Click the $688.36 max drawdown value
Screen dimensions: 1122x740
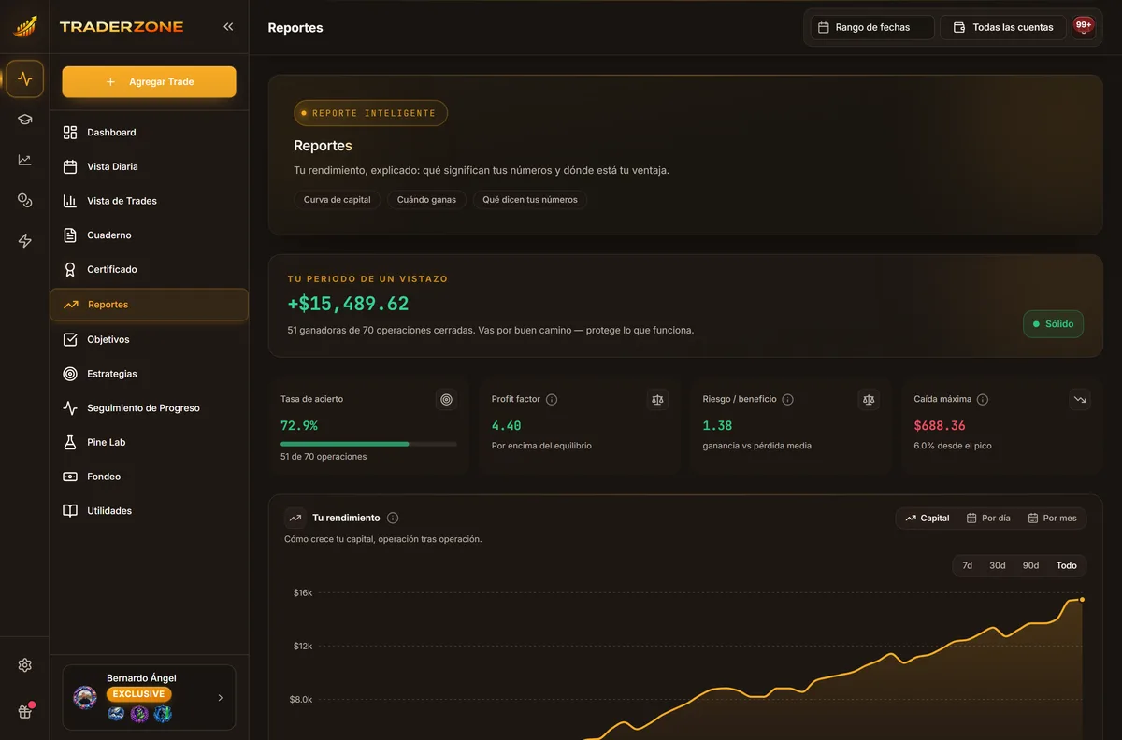940,425
